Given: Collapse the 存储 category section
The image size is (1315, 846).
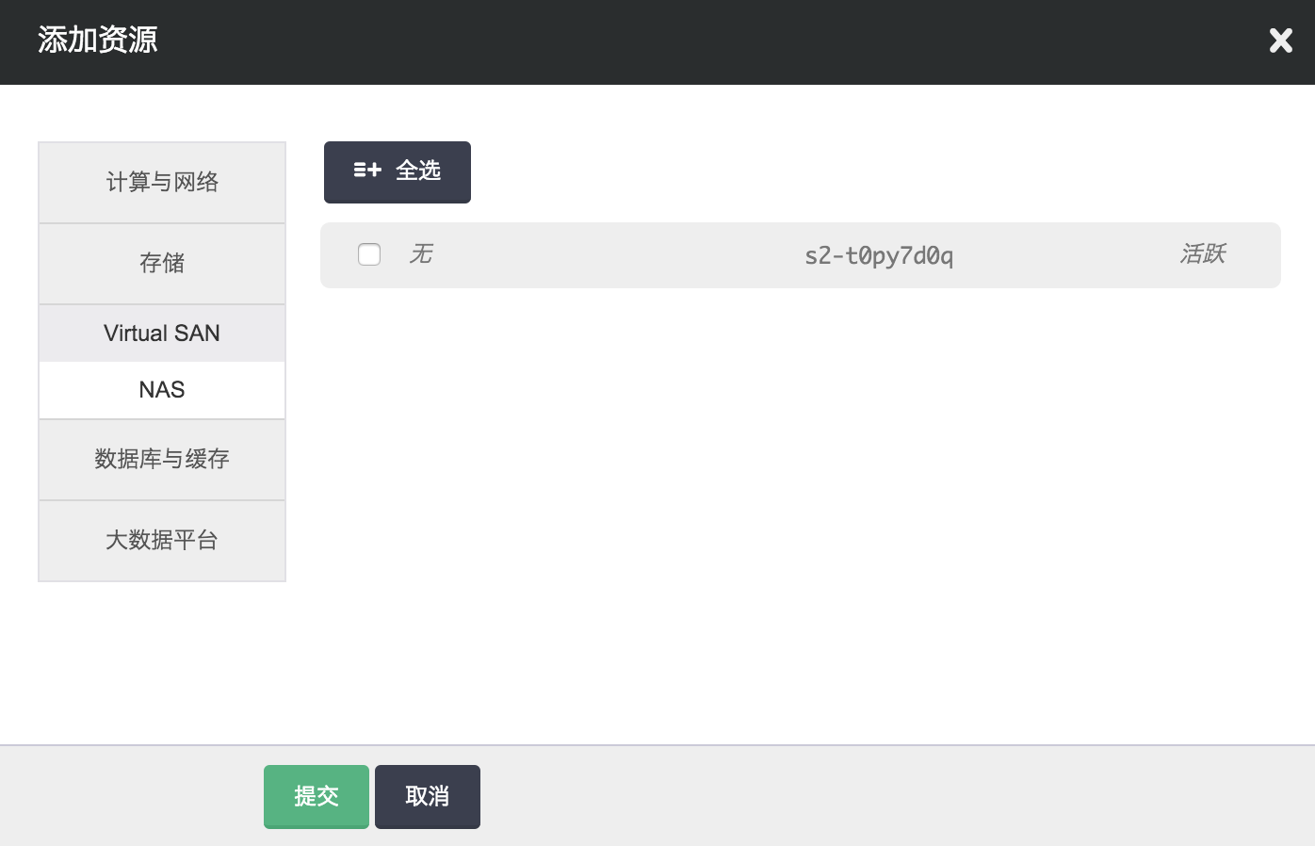Looking at the screenshot, I should coord(162,264).
